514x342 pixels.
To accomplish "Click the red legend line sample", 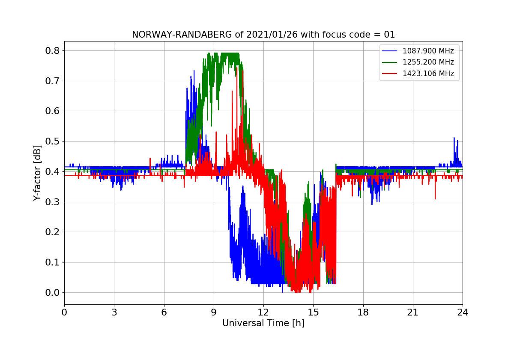I will point(390,74).
